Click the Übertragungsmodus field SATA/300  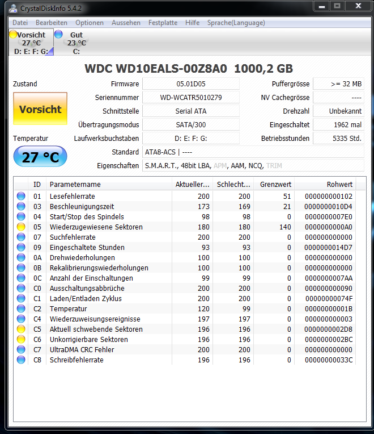[x=191, y=124]
